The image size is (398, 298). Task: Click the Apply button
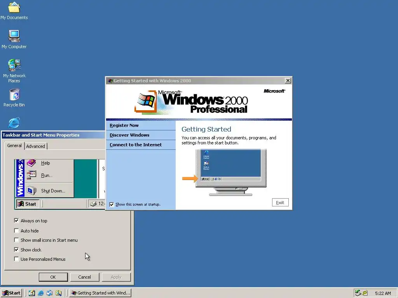tap(116, 277)
